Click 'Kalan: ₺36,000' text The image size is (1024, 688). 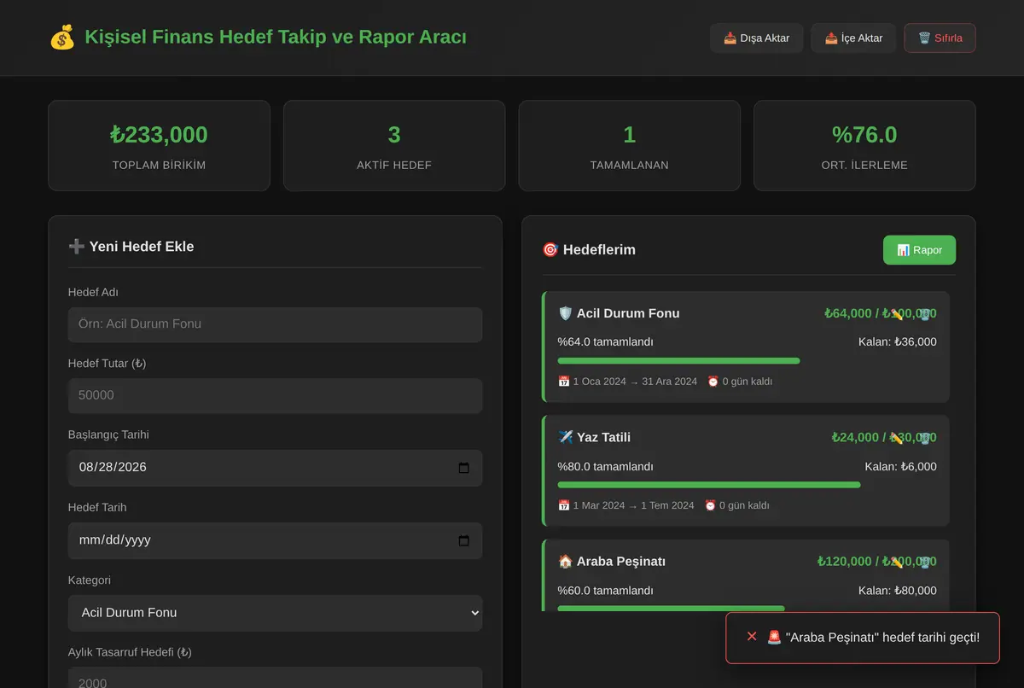[x=898, y=342]
